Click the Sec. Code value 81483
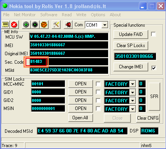The image size is (166, 149). point(36,61)
